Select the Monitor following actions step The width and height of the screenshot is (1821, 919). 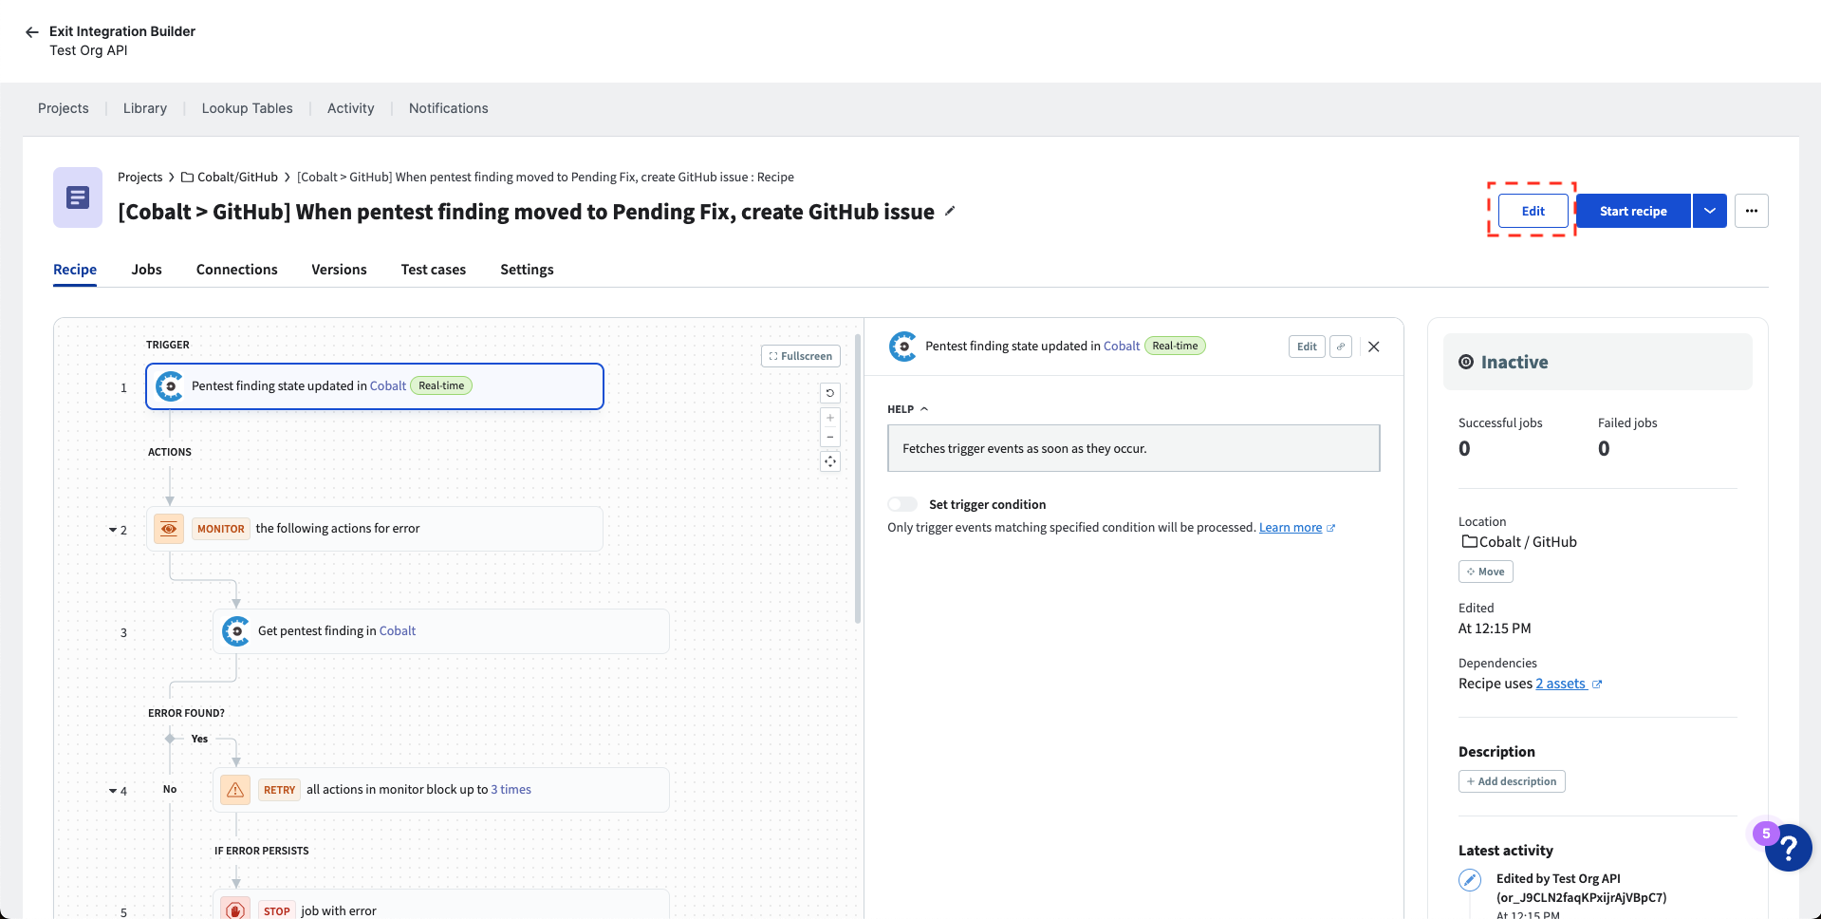375,529
